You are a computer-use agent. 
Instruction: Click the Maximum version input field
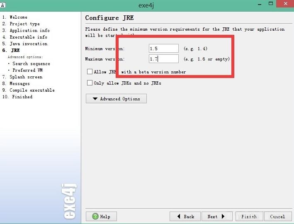[164, 59]
